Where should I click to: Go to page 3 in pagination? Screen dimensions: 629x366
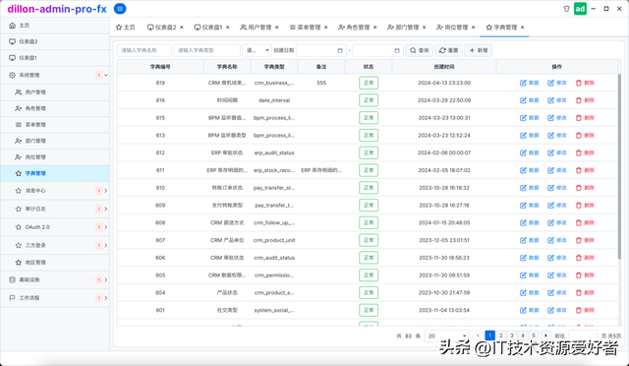click(511, 335)
